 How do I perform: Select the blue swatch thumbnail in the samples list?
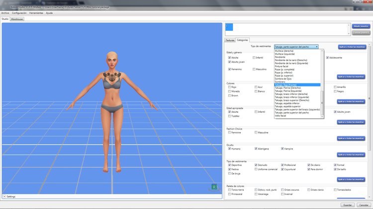point(229,27)
